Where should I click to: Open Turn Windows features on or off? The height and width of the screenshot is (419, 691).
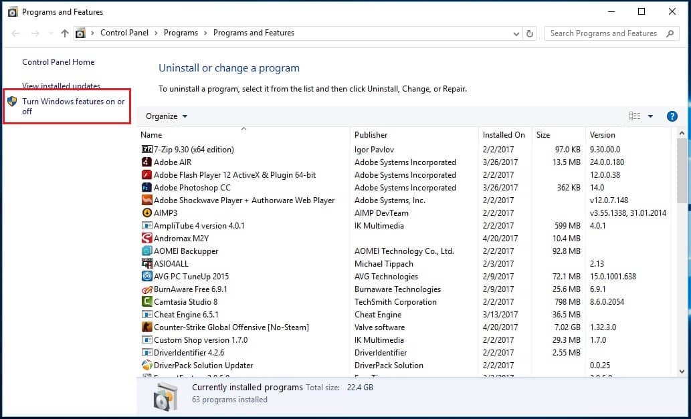click(73, 106)
